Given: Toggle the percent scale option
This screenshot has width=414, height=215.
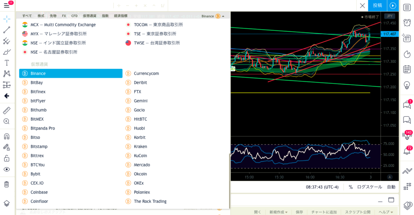Looking at the screenshot, I should click(x=351, y=187).
